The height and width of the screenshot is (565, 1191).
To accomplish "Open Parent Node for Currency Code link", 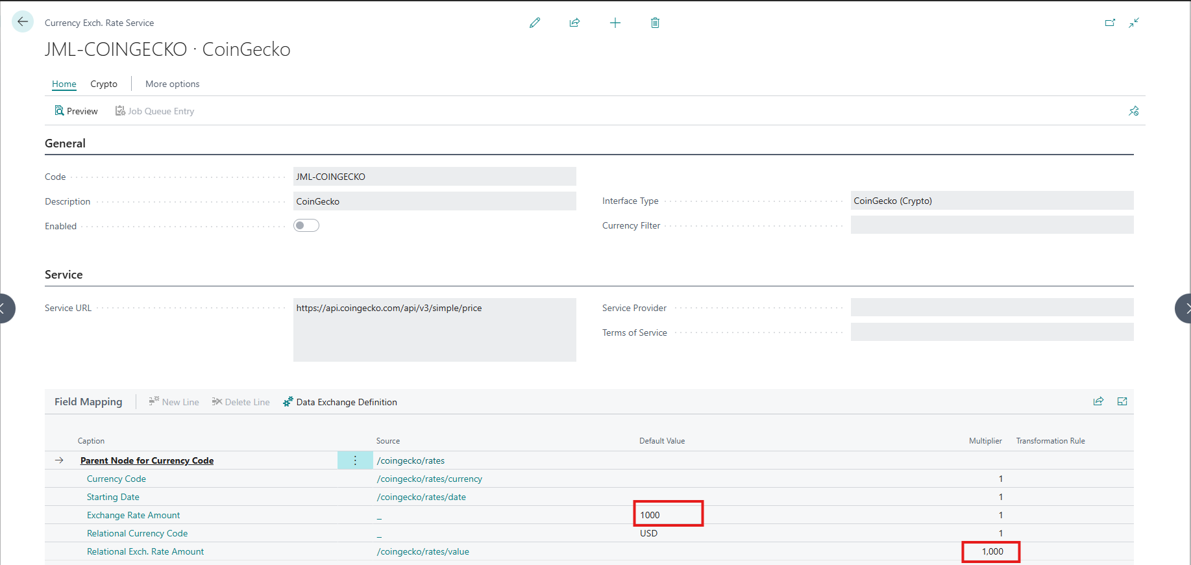I will click(x=147, y=460).
